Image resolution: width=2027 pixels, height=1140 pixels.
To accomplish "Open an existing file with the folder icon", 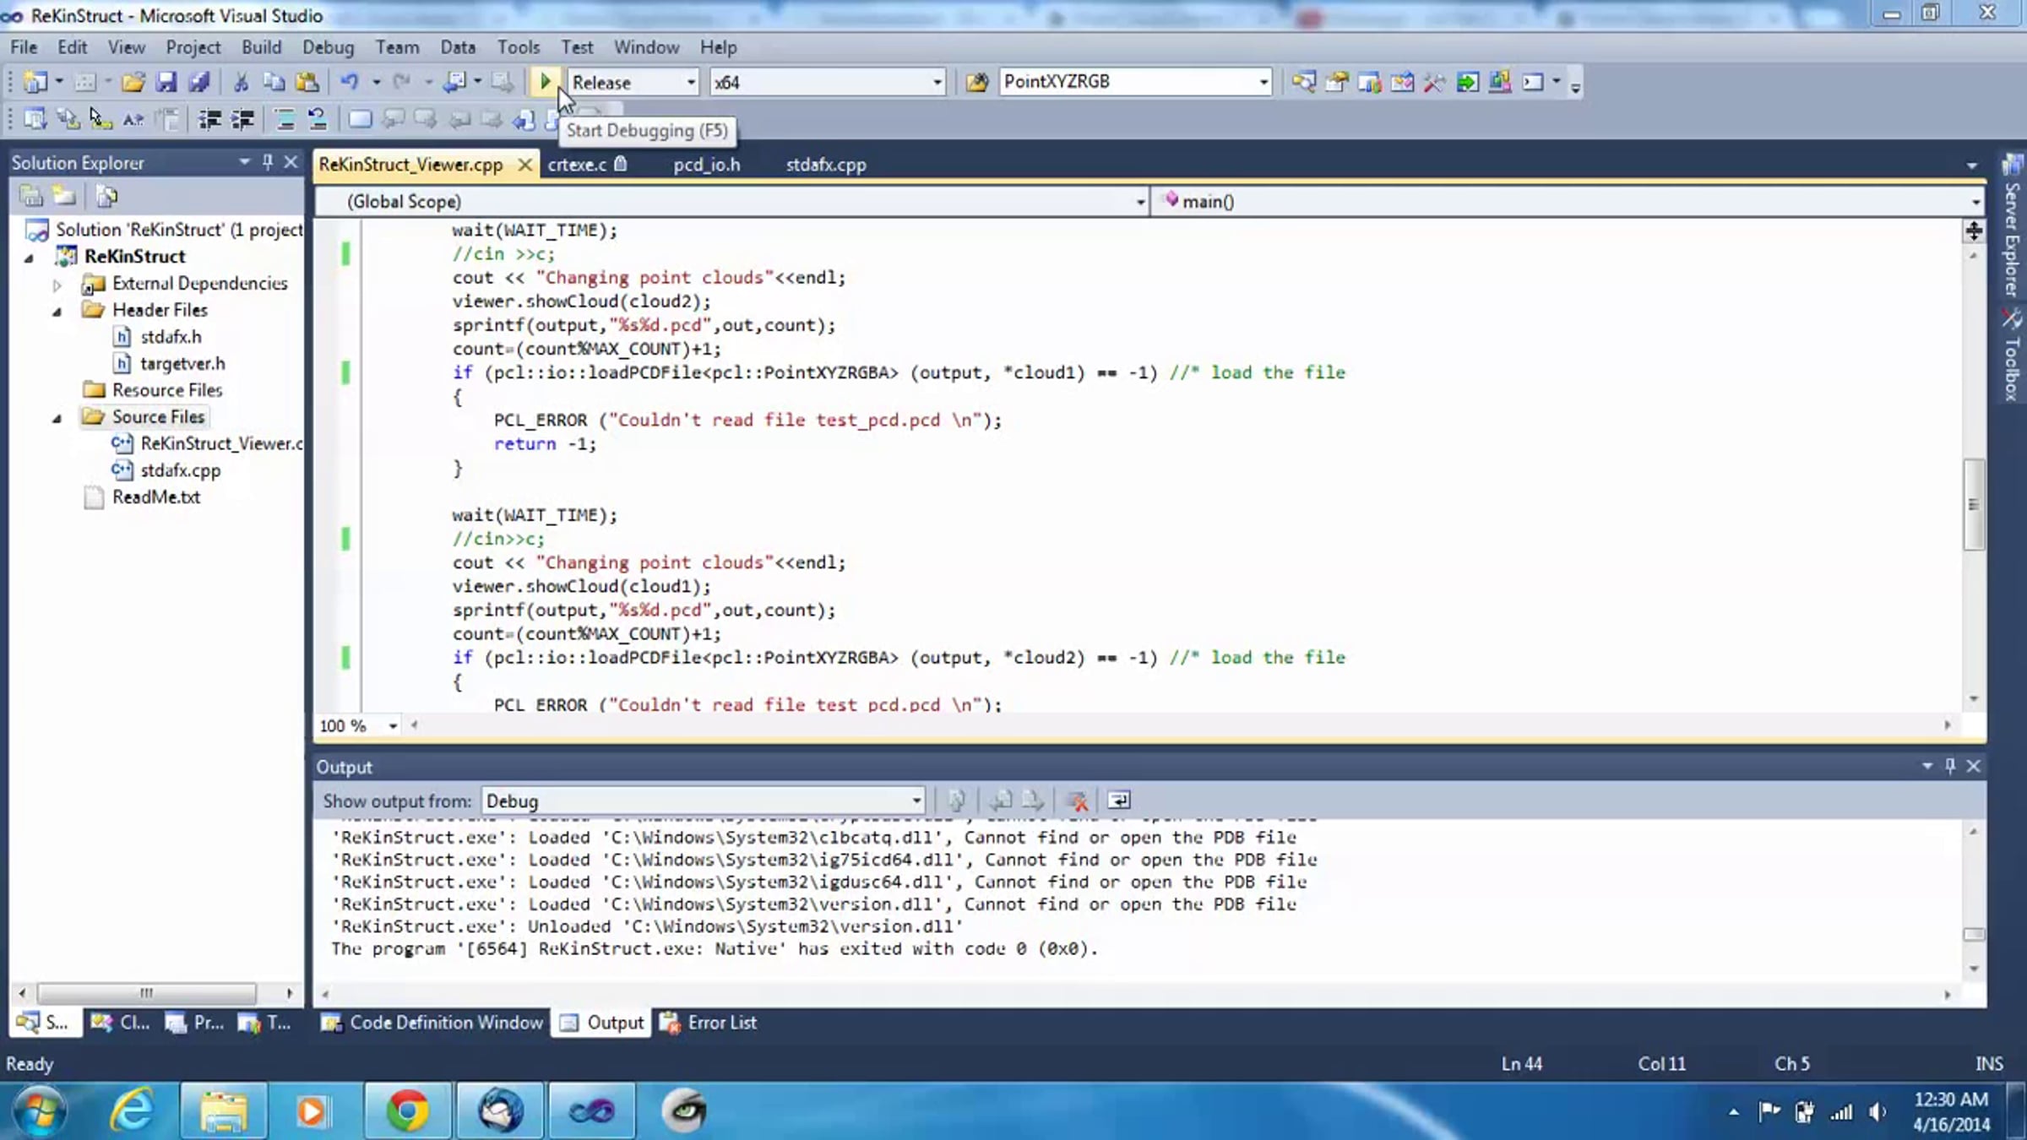I will tap(133, 82).
